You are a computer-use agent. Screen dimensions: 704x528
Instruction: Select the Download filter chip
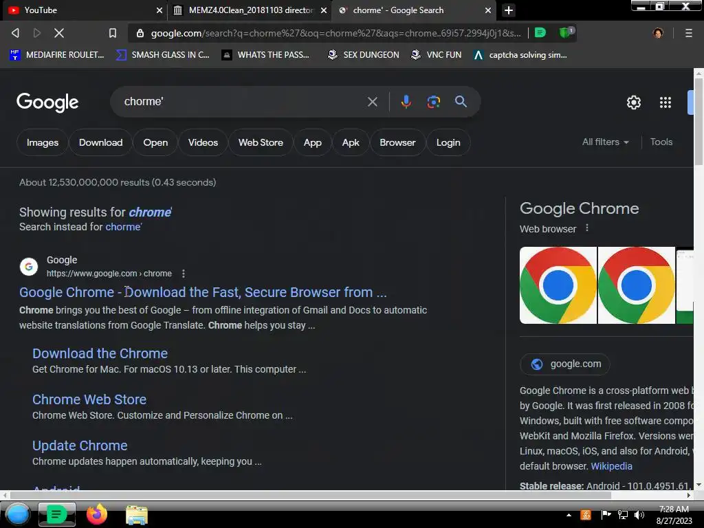100,142
